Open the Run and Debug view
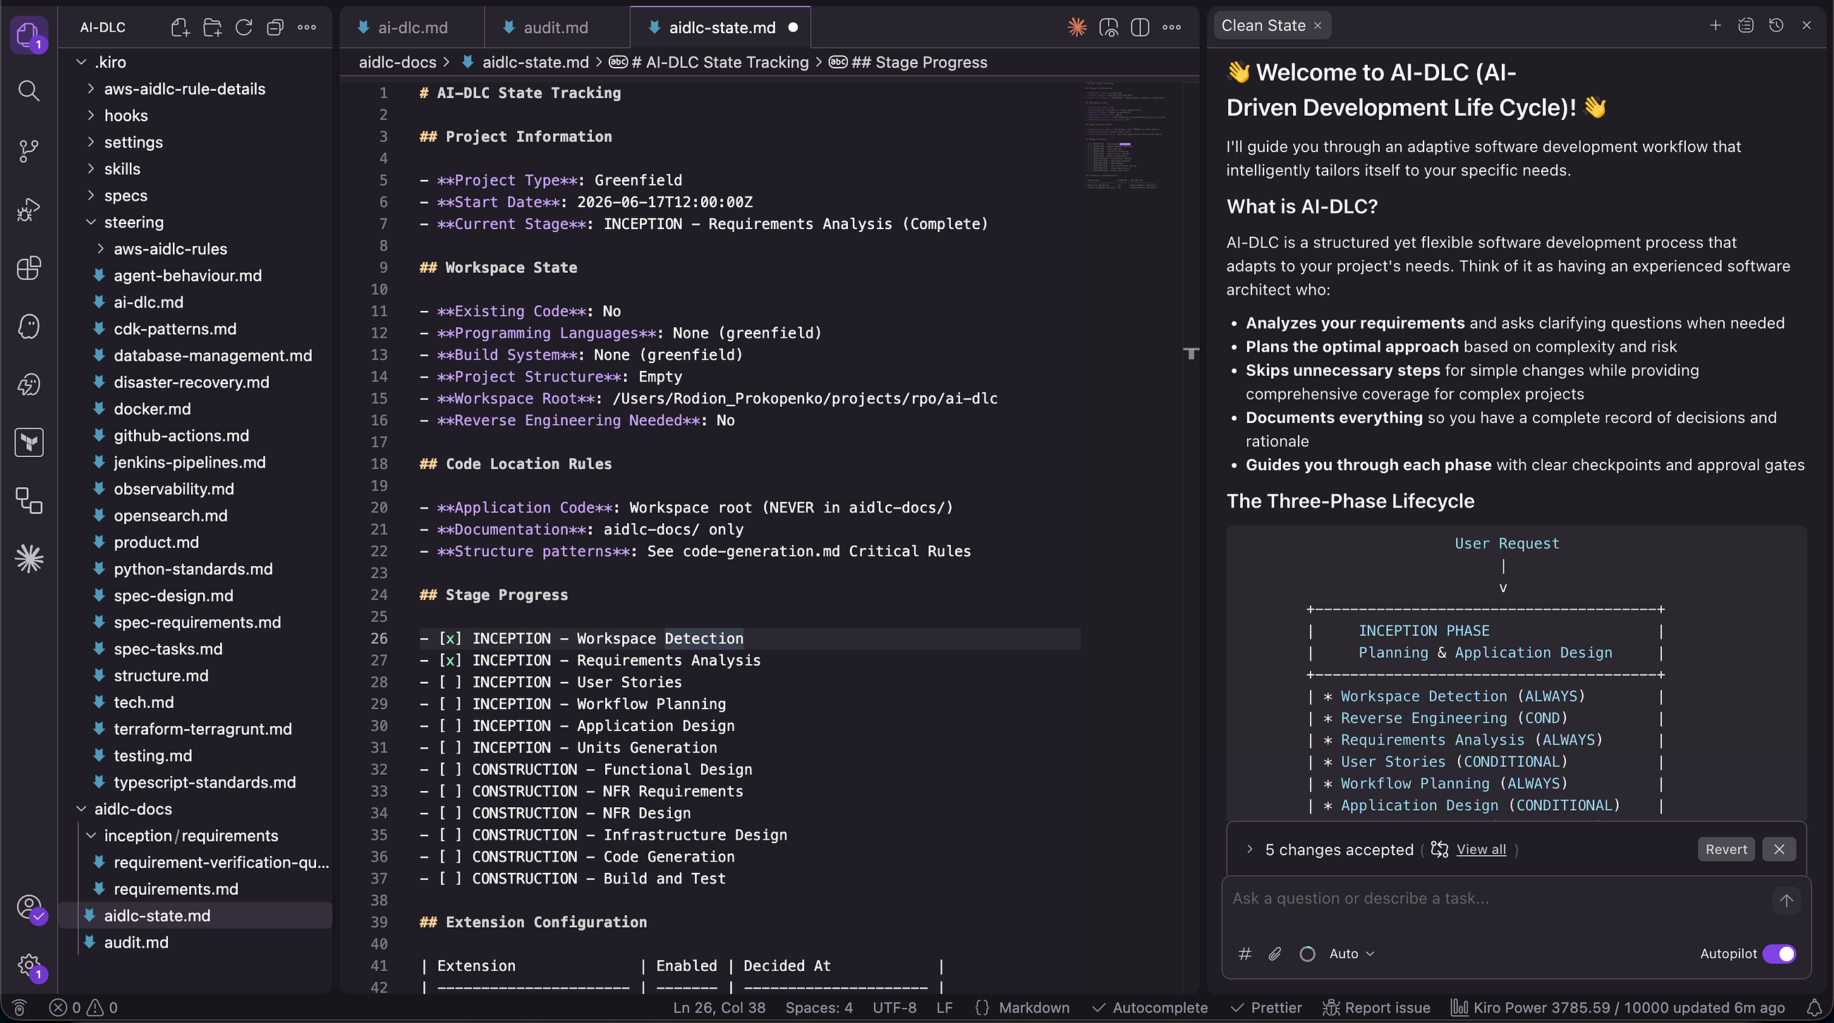Image resolution: width=1834 pixels, height=1023 pixels. coord(28,209)
